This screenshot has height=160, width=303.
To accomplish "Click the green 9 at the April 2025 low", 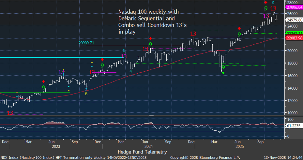I will pos(223,67).
